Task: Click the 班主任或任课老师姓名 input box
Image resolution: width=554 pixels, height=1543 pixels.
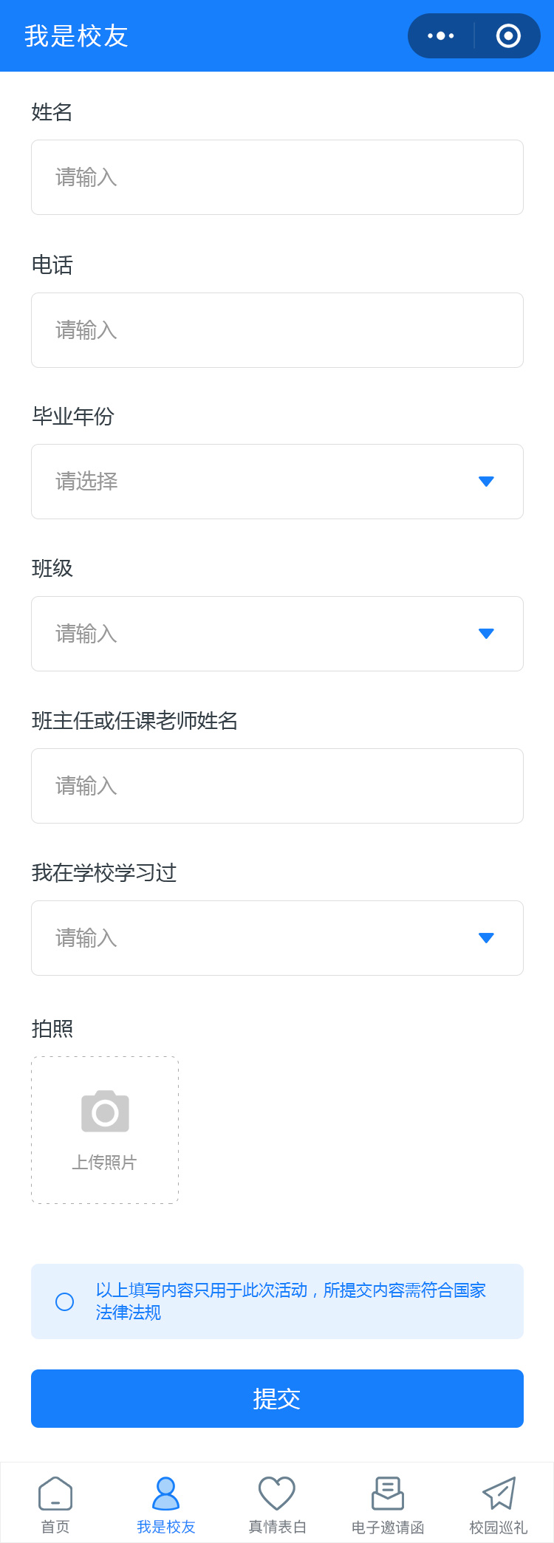Action: click(277, 786)
